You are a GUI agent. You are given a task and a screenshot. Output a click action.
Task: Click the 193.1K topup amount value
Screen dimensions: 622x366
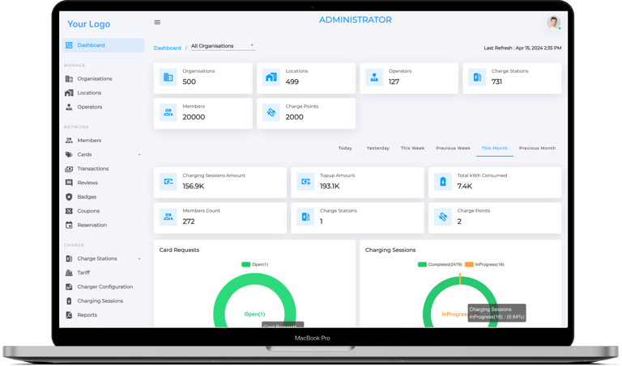point(330,187)
